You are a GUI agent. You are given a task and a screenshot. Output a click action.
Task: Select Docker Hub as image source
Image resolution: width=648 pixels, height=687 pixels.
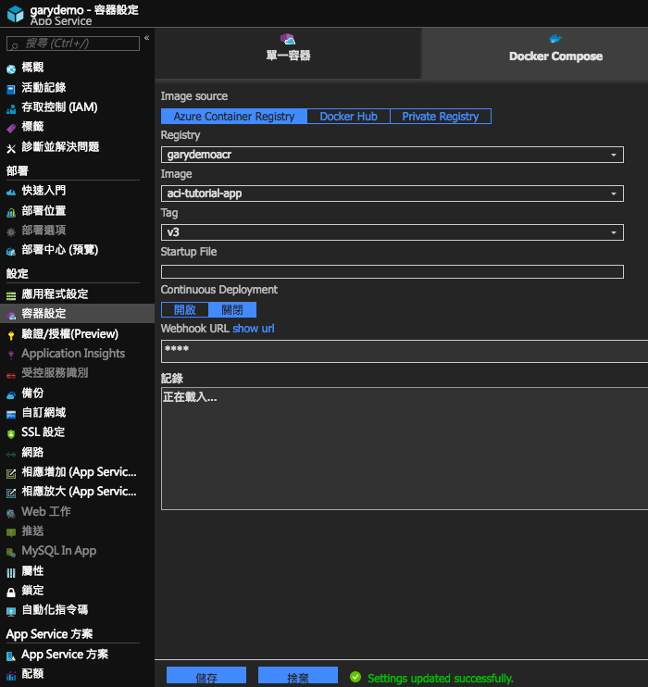click(348, 116)
